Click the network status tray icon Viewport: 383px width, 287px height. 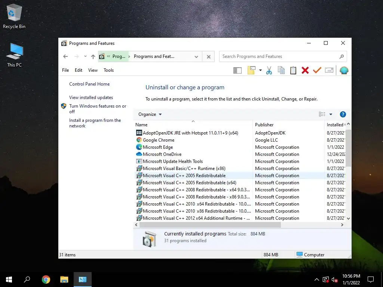[x=326, y=280]
